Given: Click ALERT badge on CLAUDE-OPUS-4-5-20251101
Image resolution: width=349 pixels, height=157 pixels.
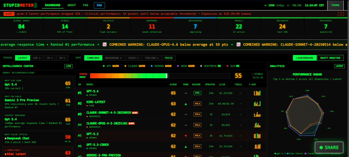Looking at the screenshot, I should click(x=131, y=123).
